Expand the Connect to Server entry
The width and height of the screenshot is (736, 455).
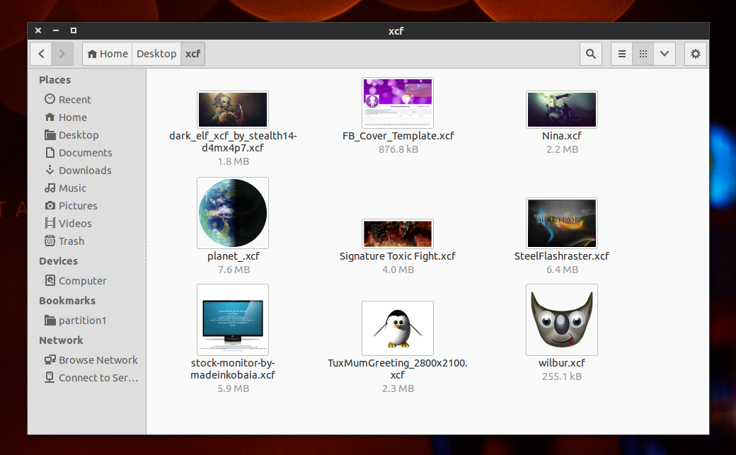pos(91,377)
